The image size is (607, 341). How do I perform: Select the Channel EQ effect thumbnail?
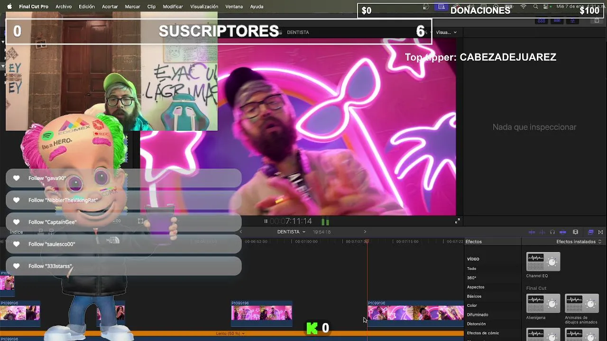(x=543, y=261)
